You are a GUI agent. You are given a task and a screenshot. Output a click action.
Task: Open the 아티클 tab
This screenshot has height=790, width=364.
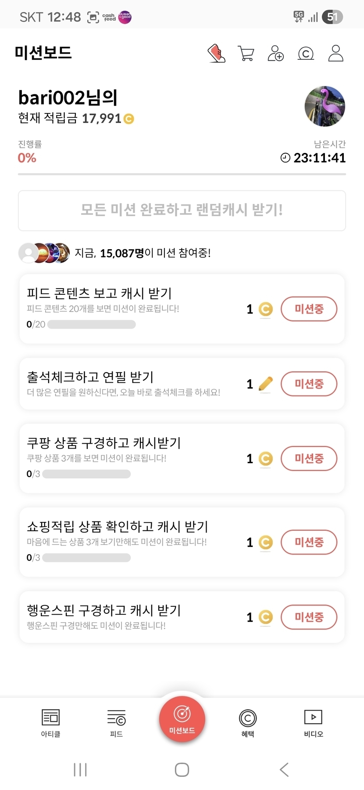50,723
